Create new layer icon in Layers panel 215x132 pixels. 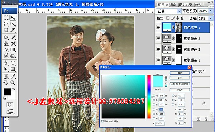point(199,119)
